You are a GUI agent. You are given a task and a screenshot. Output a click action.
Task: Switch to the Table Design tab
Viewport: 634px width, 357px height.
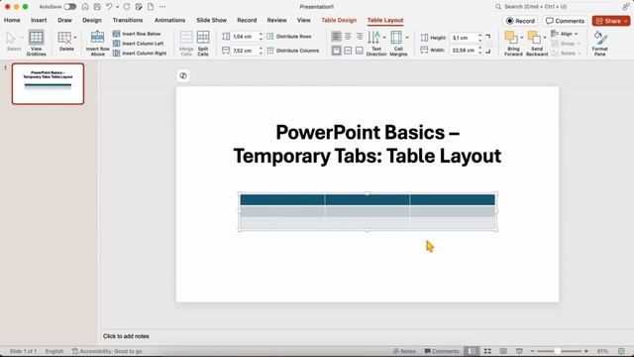(339, 20)
